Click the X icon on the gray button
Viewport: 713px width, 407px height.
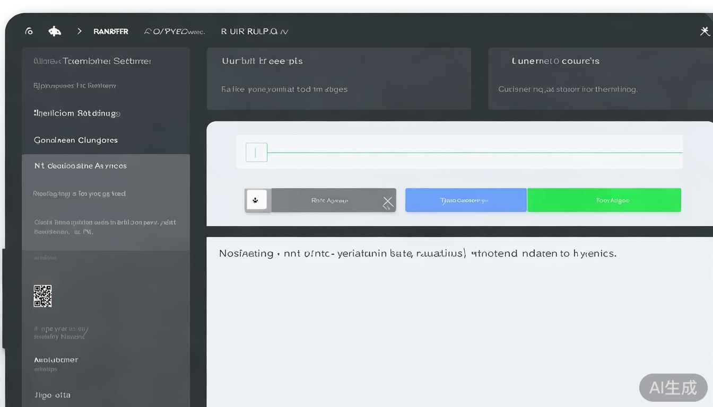click(388, 202)
